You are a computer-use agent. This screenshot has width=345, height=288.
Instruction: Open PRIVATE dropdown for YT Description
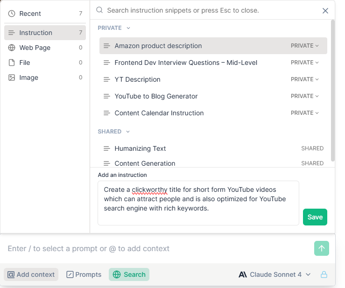click(304, 79)
